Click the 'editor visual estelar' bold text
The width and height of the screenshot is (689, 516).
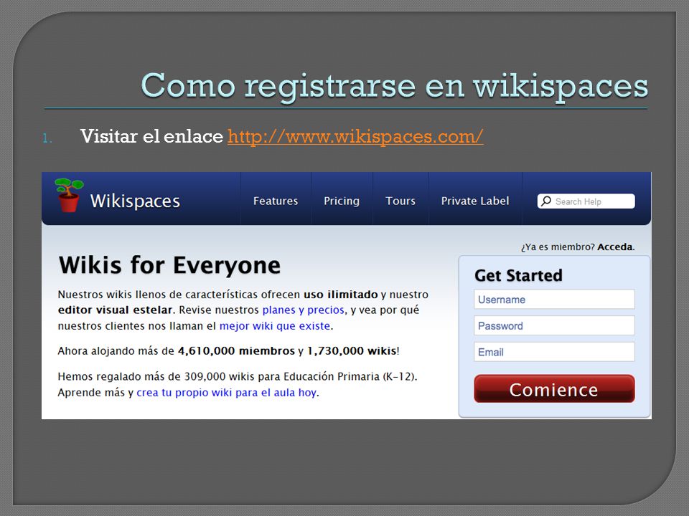[115, 310]
